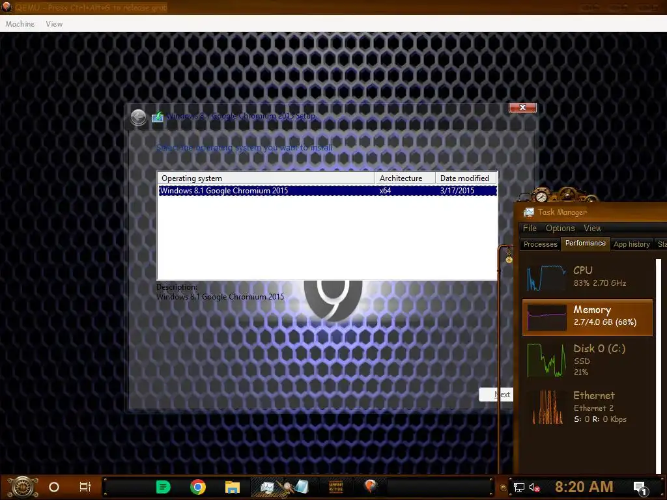Open Task View icon on taskbar
Image resolution: width=667 pixels, height=500 pixels.
click(x=85, y=487)
